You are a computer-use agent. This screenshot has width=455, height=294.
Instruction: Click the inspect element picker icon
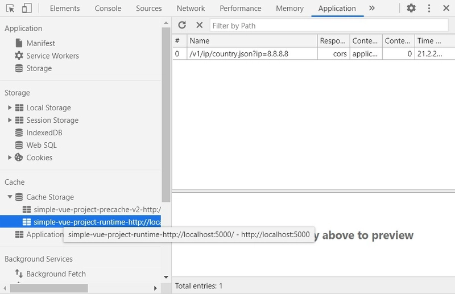click(10, 9)
